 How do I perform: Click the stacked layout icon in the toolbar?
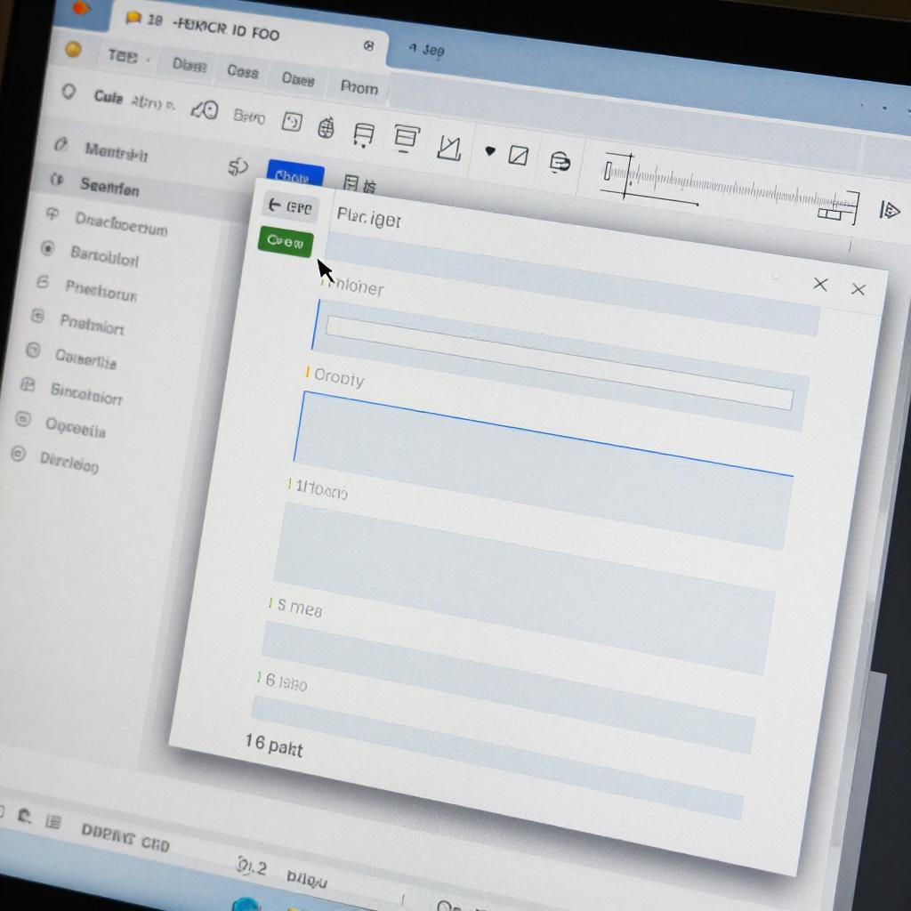(406, 138)
